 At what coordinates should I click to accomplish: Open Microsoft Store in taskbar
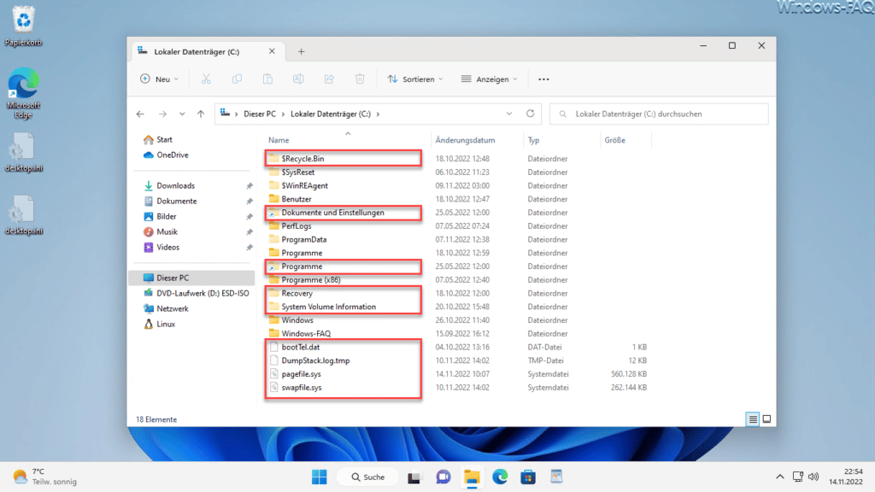tap(528, 477)
